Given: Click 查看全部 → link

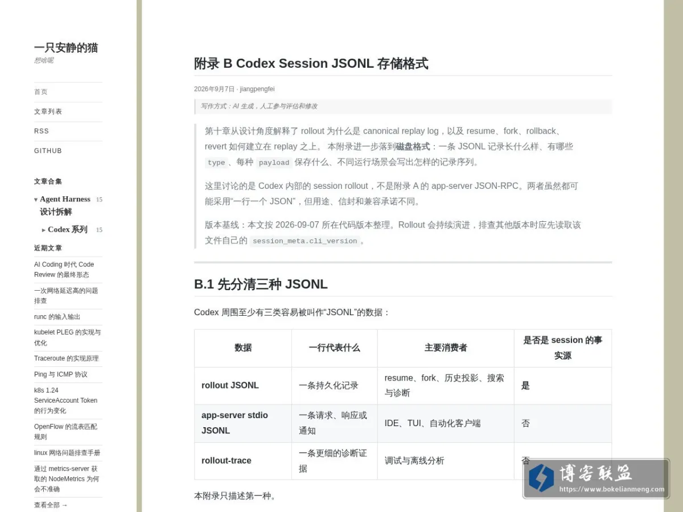Looking at the screenshot, I should [x=51, y=505].
